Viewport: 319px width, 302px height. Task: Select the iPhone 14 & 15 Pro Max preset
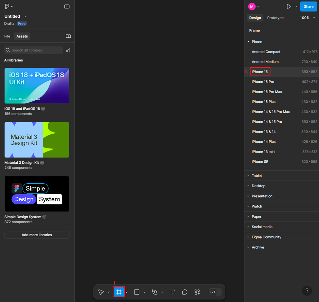click(x=282, y=112)
